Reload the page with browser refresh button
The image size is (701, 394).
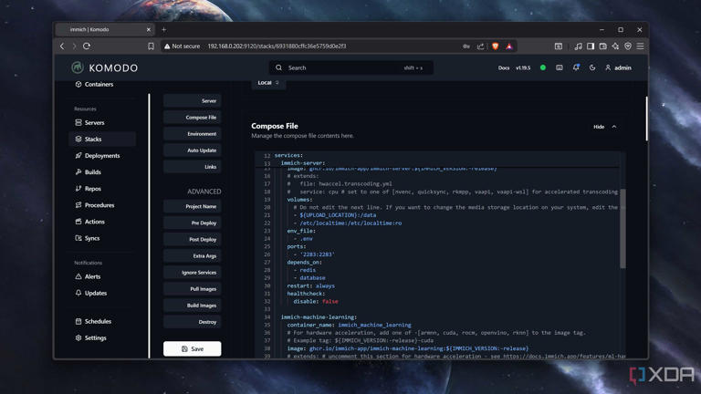point(87,46)
